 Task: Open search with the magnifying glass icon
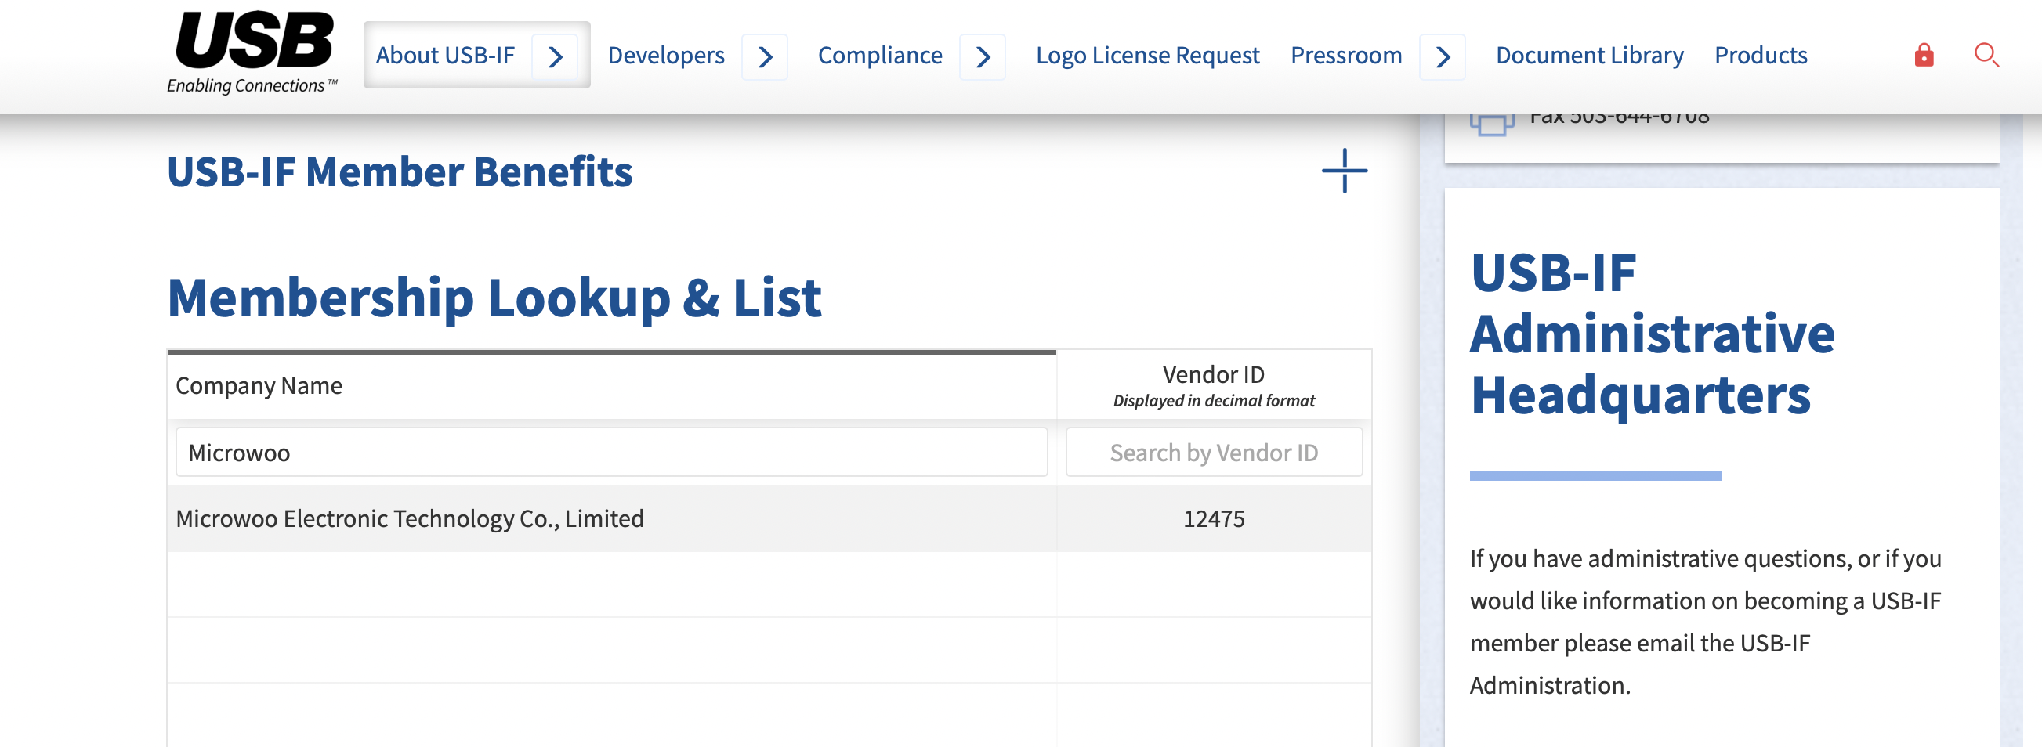(1986, 56)
